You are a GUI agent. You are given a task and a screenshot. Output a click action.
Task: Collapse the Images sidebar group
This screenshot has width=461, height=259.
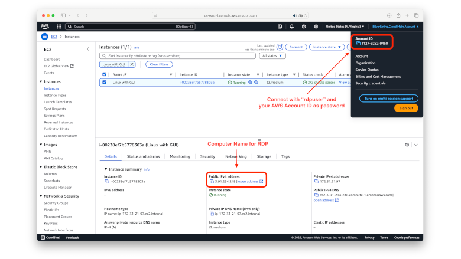(41, 145)
